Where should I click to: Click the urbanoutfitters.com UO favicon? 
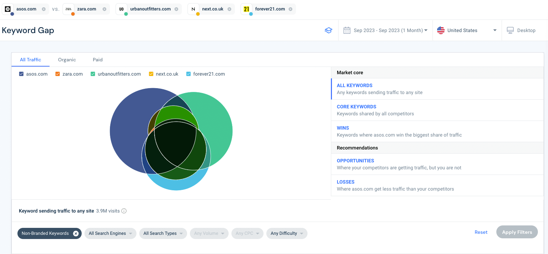121,9
